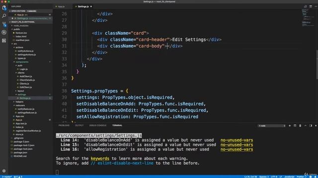Click the notifications bell in status bar
The width and height of the screenshot is (318, 178).
[316, 177]
